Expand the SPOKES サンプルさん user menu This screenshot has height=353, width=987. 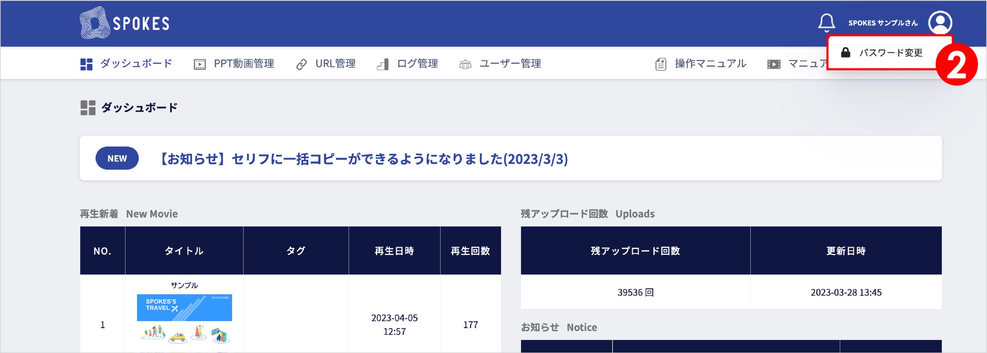coord(883,23)
